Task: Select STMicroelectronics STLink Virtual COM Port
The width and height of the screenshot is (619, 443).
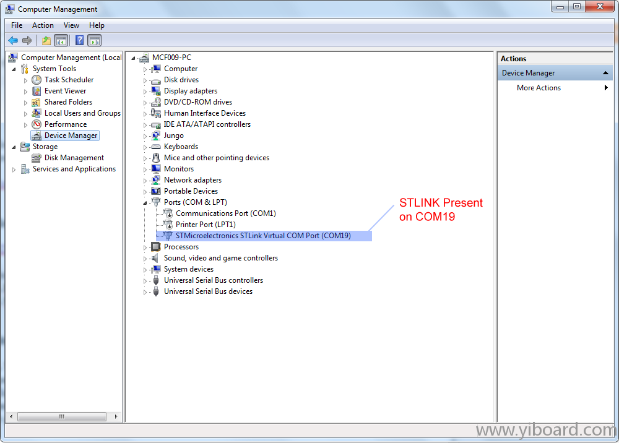Action: pyautogui.click(x=263, y=236)
